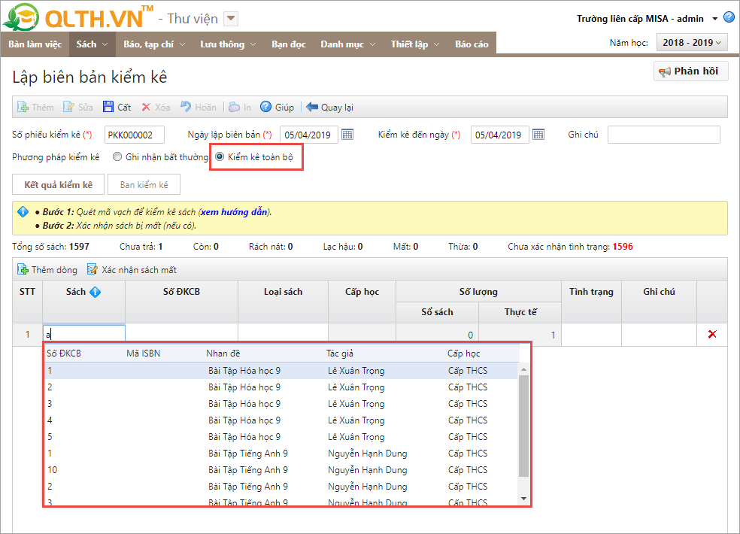This screenshot has height=534, width=740.
Task: Click Xác nhận sách mất icon
Action: [x=92, y=269]
